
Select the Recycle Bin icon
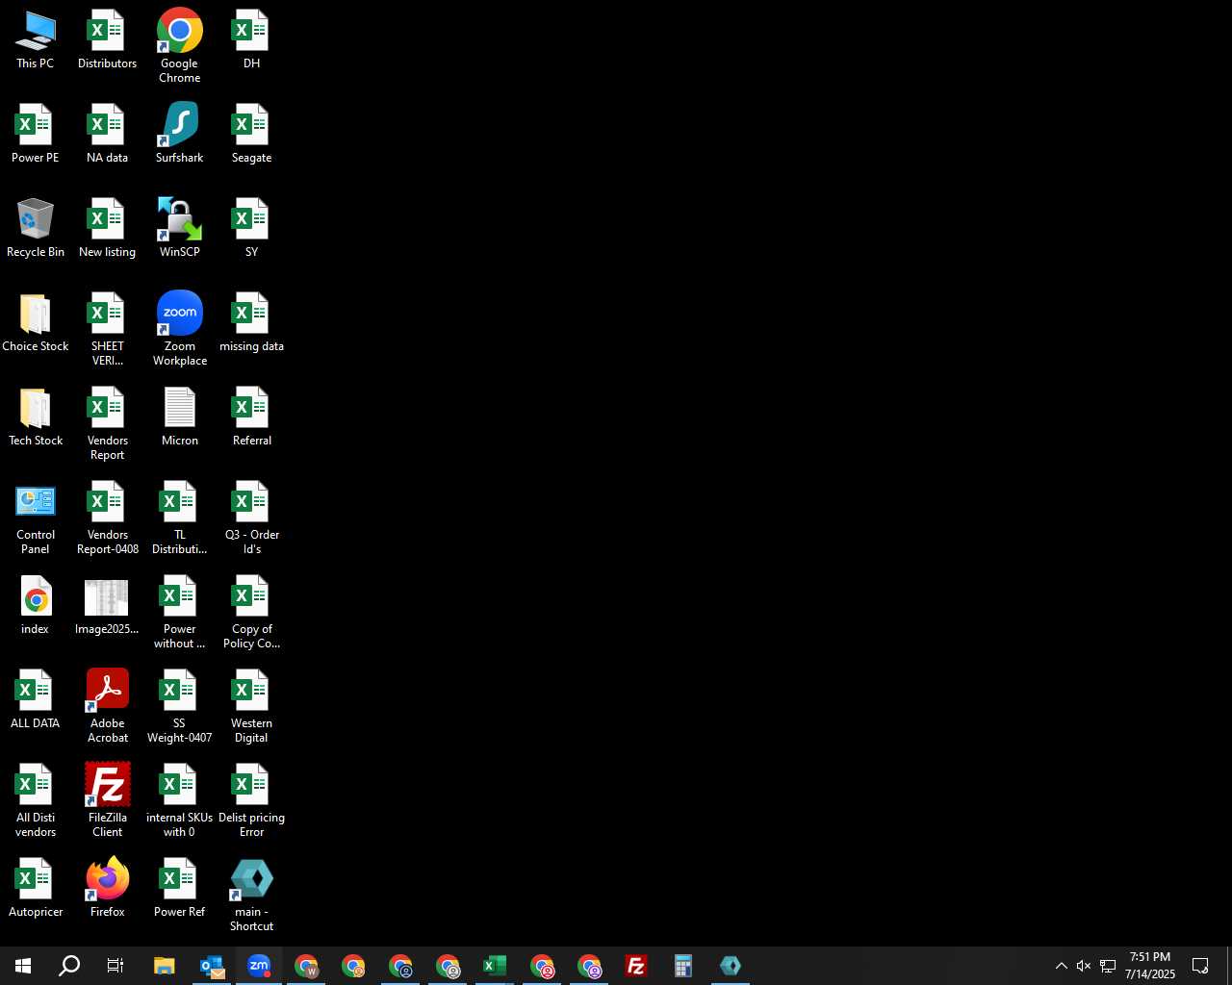[36, 229]
